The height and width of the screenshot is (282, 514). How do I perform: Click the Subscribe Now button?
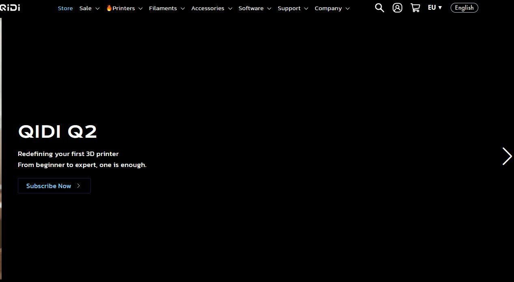tap(54, 186)
